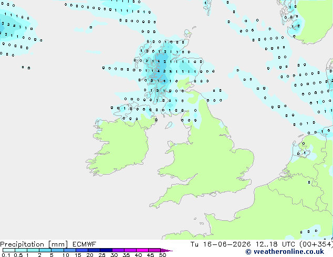Click the legend label "25"

tap(102, 255)
